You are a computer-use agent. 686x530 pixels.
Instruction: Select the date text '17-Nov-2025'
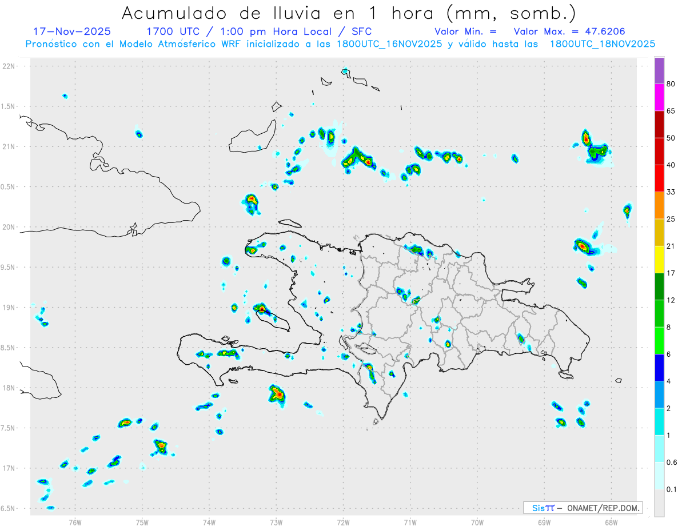coord(72,31)
